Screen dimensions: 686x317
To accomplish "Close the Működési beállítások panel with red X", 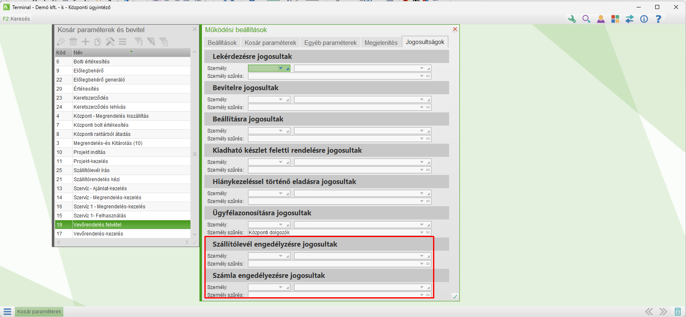I will point(455,29).
